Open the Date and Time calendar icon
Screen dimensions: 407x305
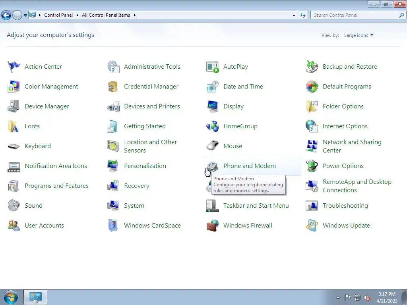212,87
